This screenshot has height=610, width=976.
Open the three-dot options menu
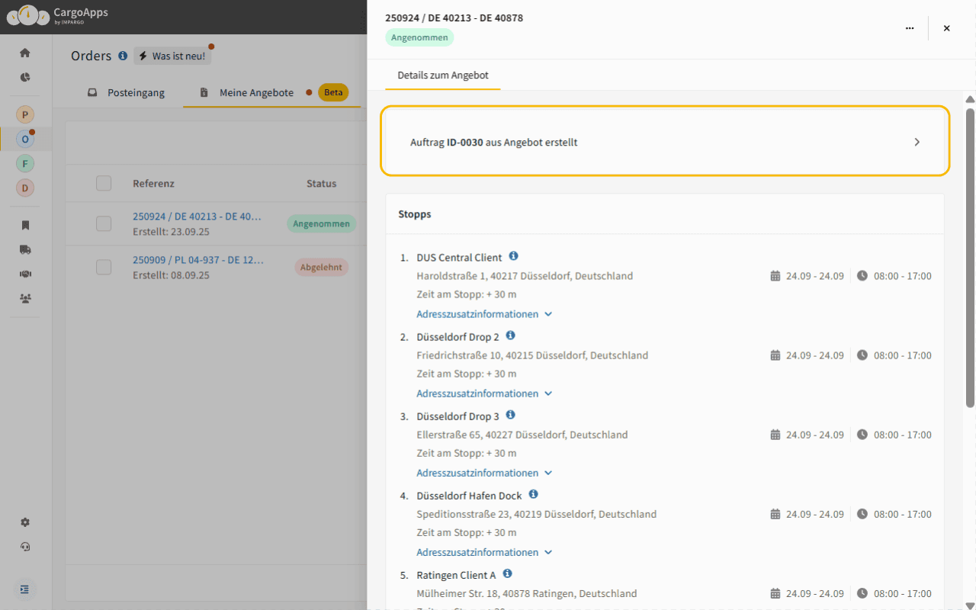click(910, 27)
